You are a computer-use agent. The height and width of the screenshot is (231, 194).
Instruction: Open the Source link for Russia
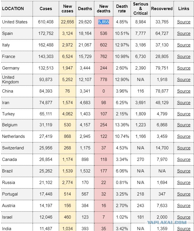(184, 183)
